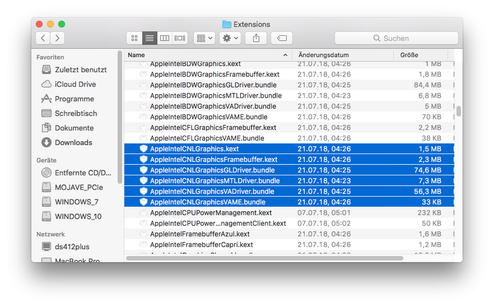The image size is (494, 307).
Task: Click the Geräte sidebar heading
Action: pyautogui.click(x=46, y=160)
